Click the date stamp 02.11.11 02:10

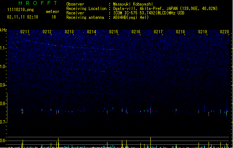point(23,17)
